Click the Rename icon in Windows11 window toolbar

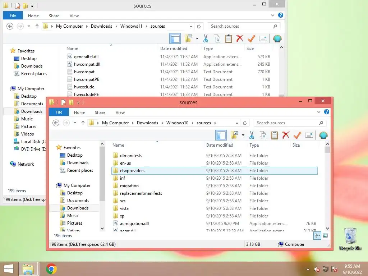(x=263, y=38)
